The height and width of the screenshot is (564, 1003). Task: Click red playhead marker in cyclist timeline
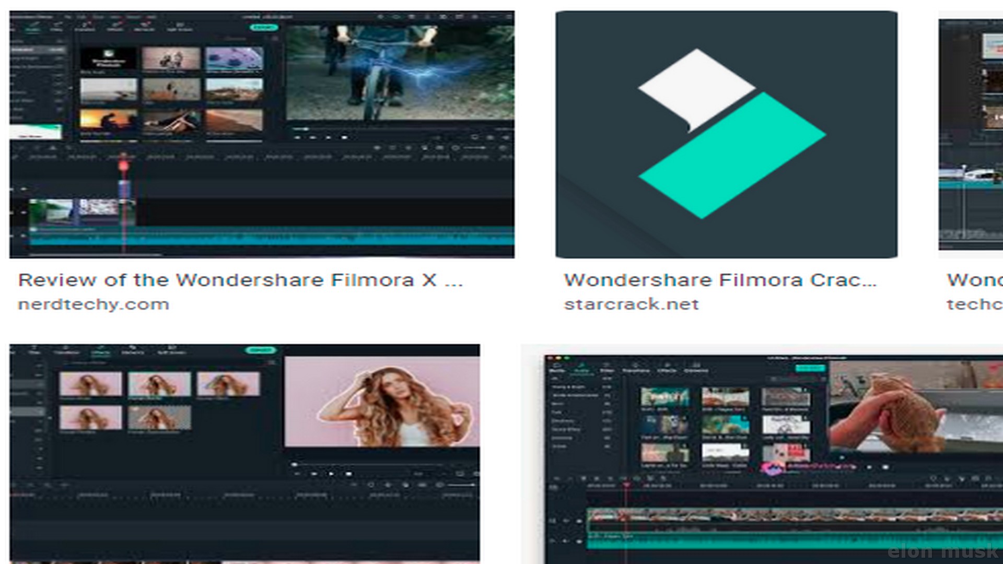[x=124, y=166]
